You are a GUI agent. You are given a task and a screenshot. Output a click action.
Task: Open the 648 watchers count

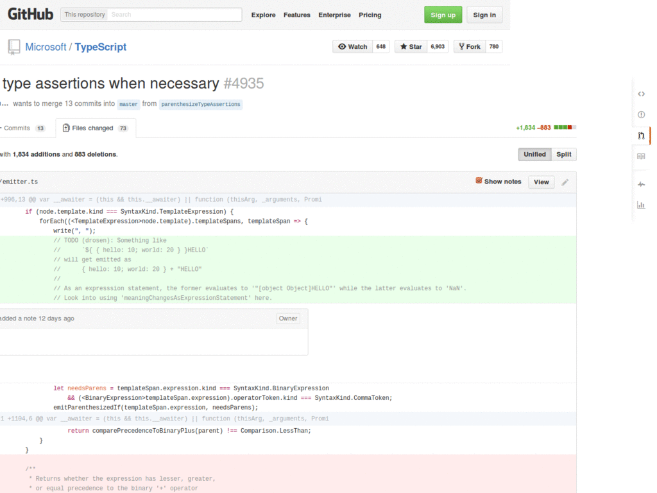[x=380, y=46]
